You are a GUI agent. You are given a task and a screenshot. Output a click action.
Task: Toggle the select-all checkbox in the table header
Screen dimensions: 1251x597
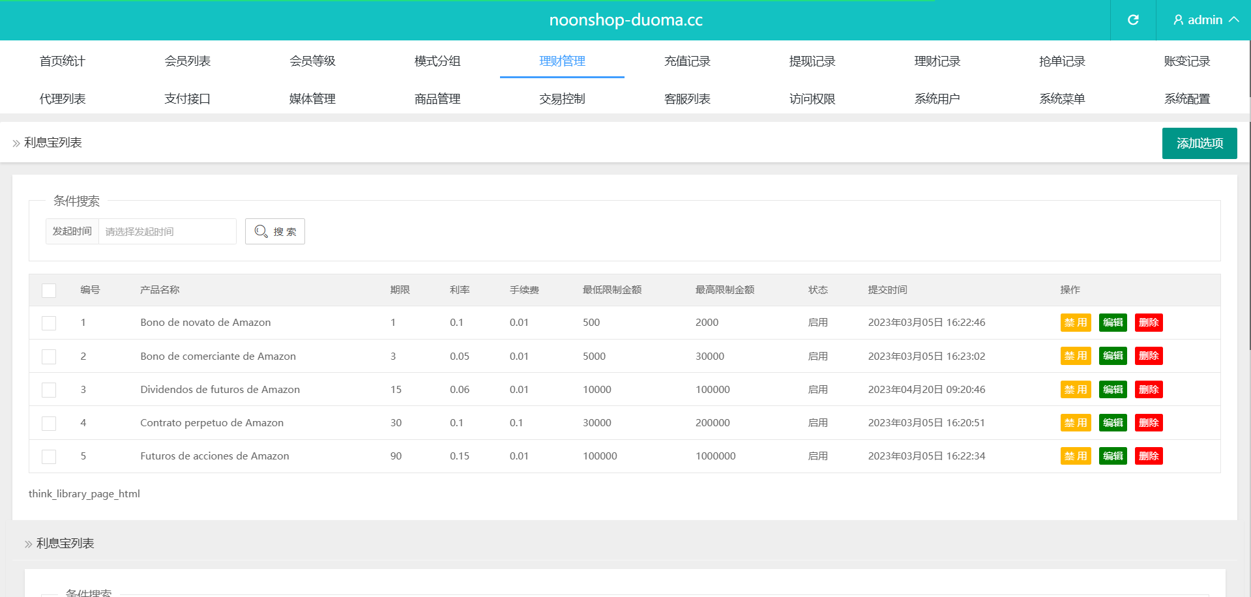coord(49,291)
